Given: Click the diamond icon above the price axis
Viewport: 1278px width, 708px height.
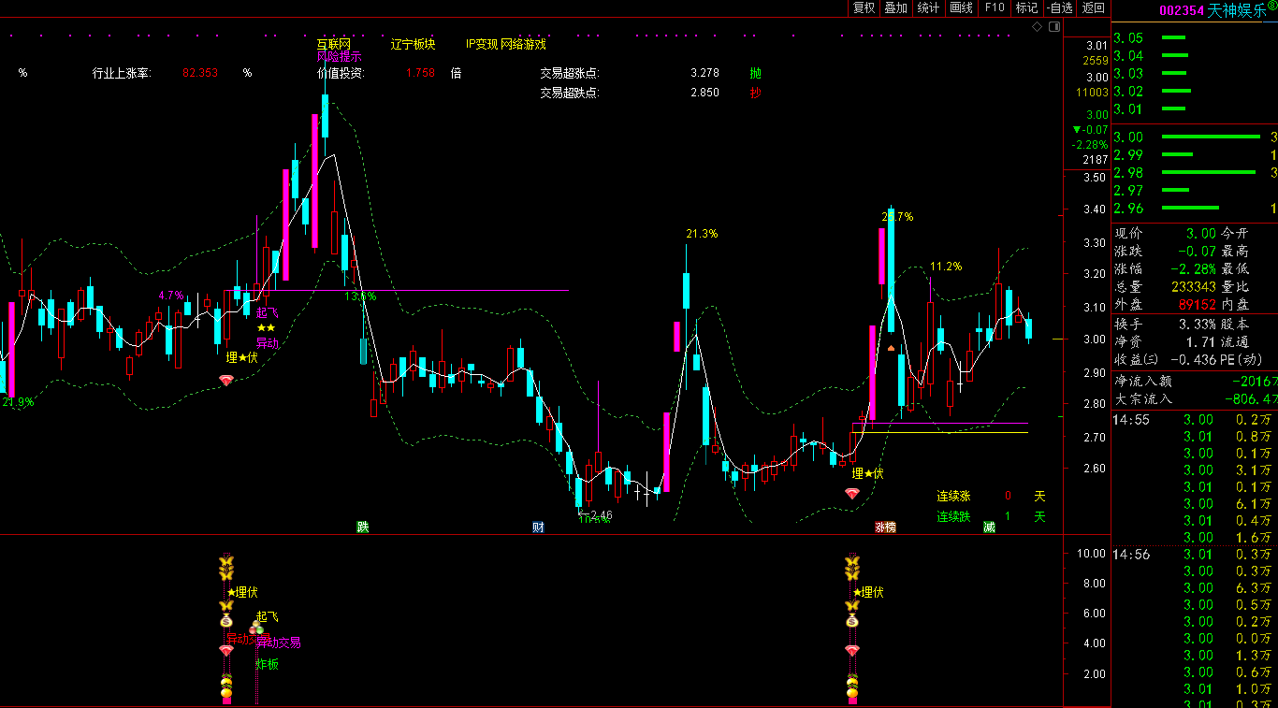Looking at the screenshot, I should tap(1037, 27).
